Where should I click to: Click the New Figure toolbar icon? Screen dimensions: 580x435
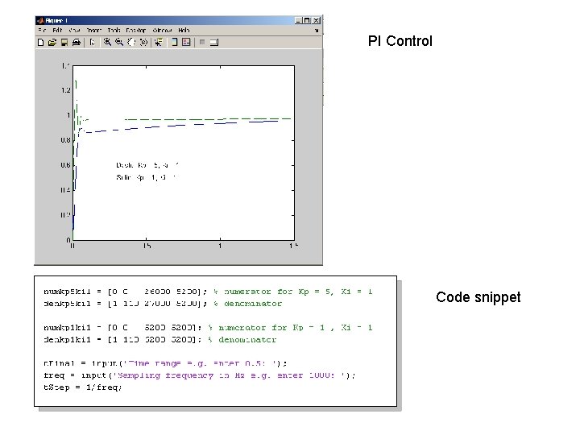pos(41,42)
